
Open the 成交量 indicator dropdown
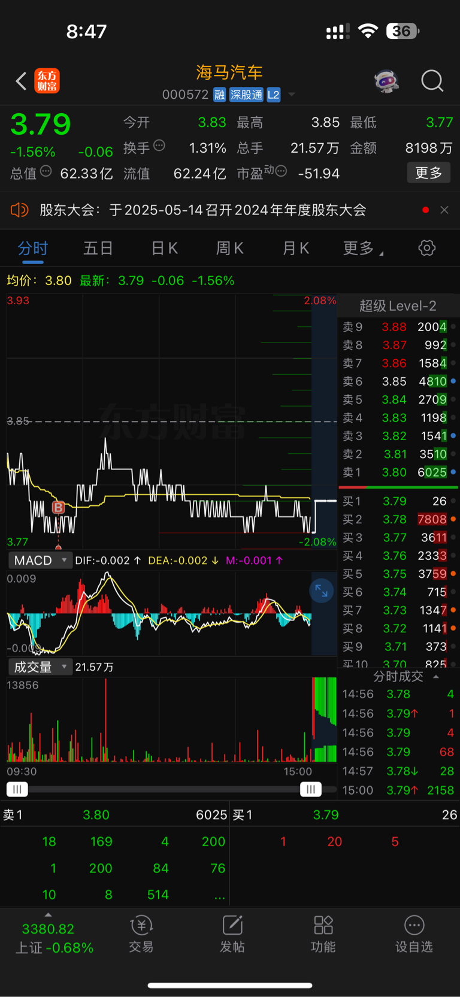pos(40,666)
